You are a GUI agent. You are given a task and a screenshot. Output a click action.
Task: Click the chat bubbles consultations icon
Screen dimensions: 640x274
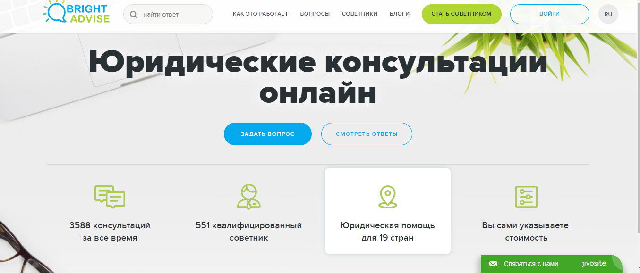(110, 197)
